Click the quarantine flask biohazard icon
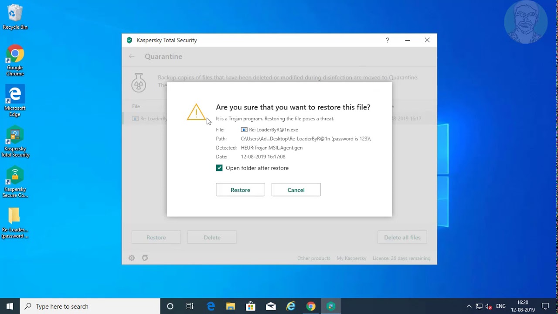558x314 pixels. 139,82
